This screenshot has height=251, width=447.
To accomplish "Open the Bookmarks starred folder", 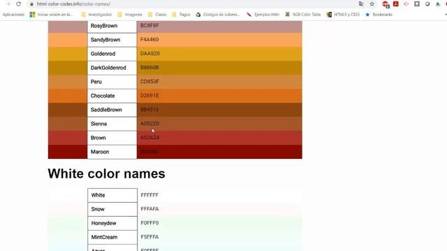I will pos(379,15).
